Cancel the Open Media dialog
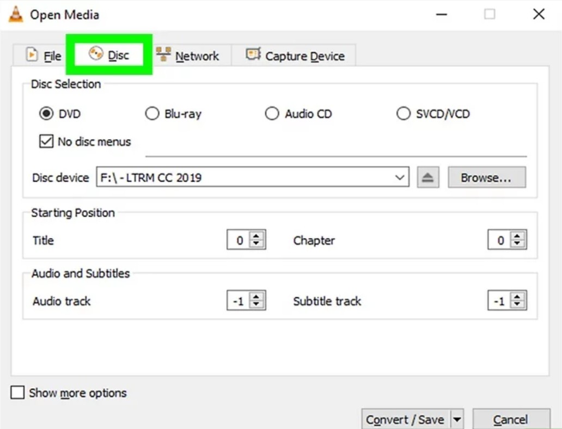Screen dimensions: 562x429 pos(511,419)
